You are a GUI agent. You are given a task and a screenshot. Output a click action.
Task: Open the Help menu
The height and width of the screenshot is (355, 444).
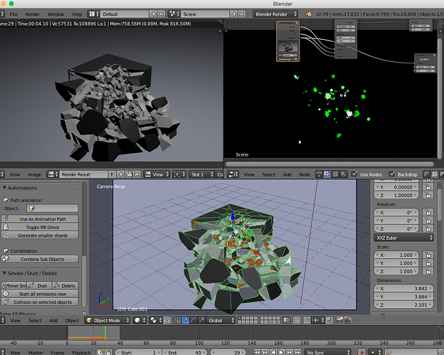pos(77,14)
